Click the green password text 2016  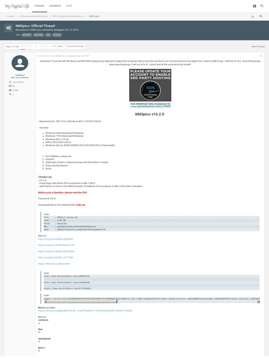53,199
